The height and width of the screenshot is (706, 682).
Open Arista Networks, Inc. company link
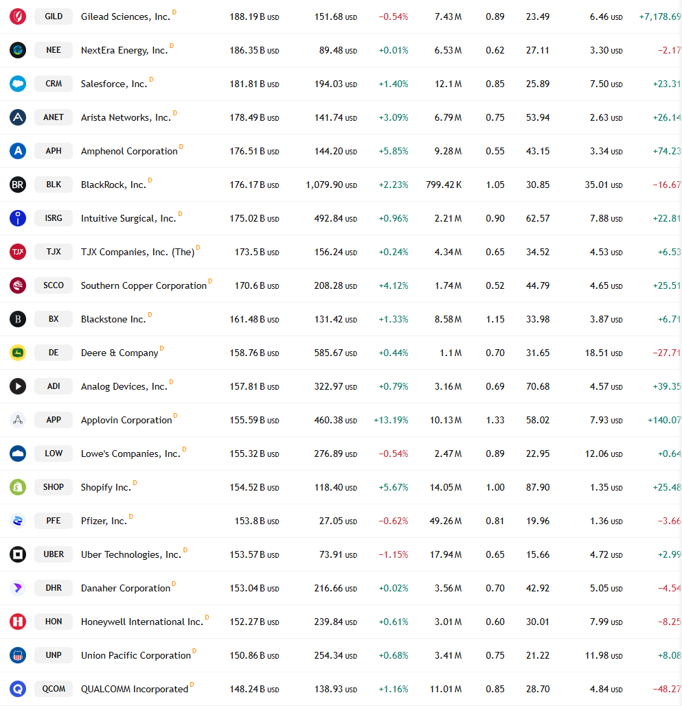pos(126,118)
